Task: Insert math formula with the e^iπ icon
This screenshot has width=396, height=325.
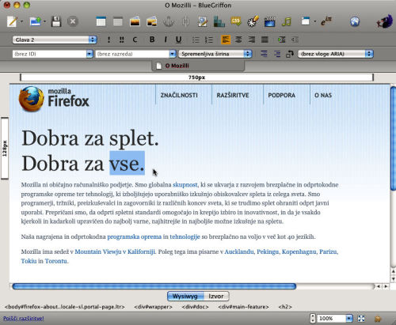Action: pyautogui.click(x=326, y=21)
